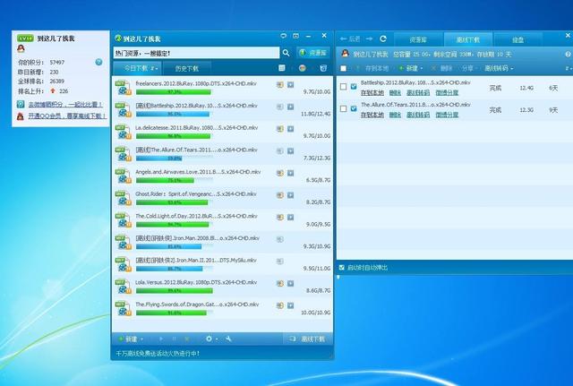Image resolution: width=573 pixels, height=386 pixels.
Task: Click 删除 in the offline toolbar
Action: (x=441, y=68)
